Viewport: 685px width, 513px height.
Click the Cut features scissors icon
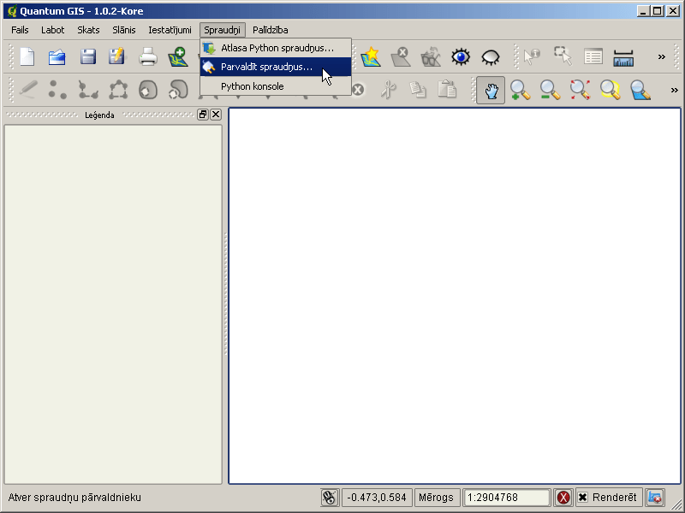[388, 90]
